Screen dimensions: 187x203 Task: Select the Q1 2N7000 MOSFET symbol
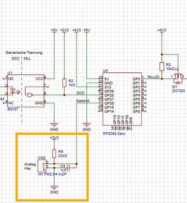[178, 78]
